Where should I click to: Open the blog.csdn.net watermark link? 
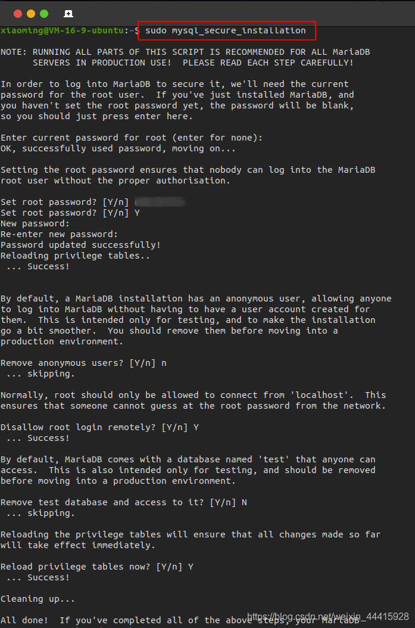327,617
